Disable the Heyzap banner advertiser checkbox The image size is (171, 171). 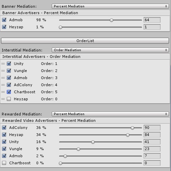[x=4, y=27]
